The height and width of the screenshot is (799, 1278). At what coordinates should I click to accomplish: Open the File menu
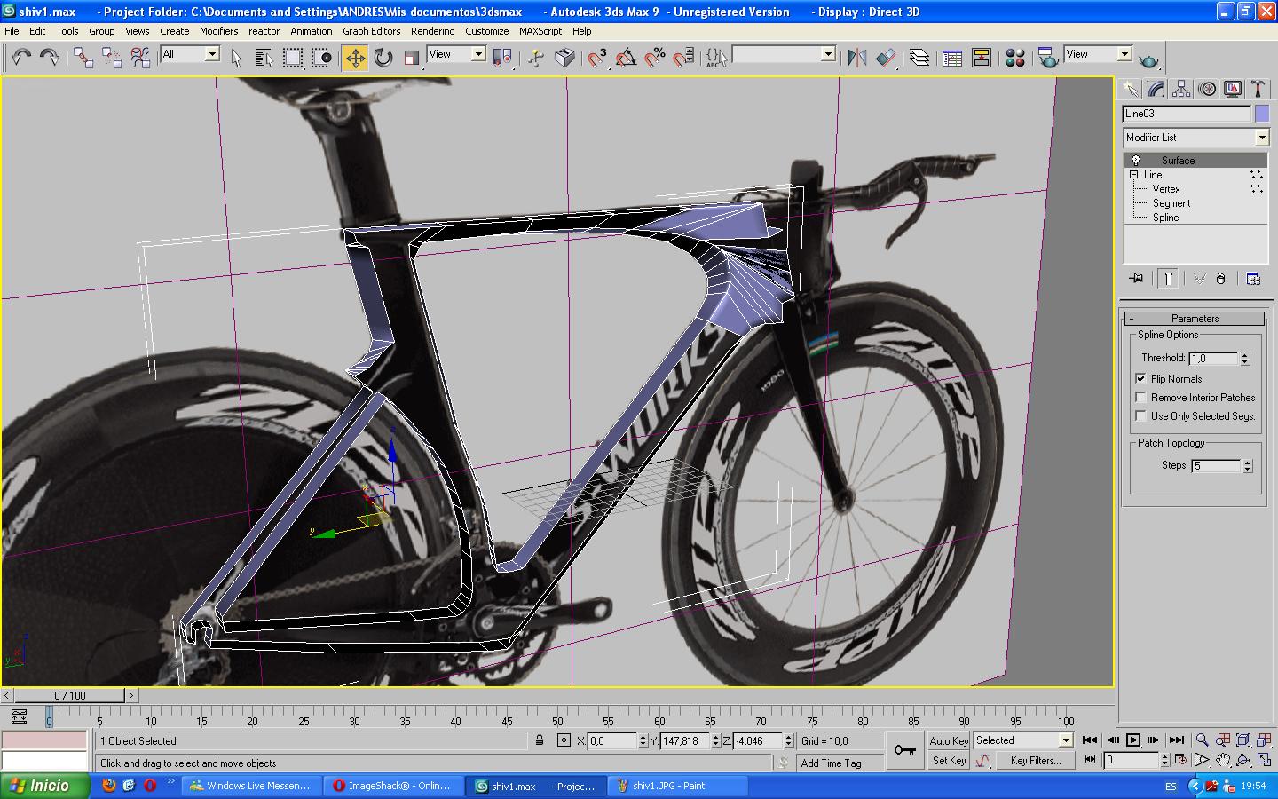(12, 31)
